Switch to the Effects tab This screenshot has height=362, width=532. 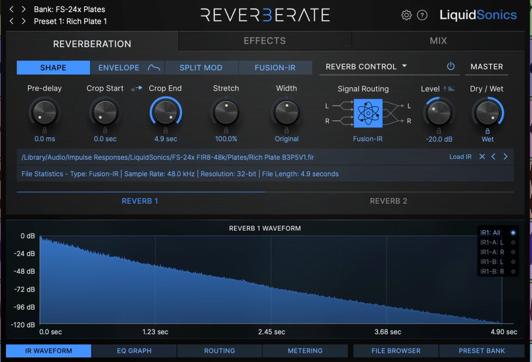point(264,40)
